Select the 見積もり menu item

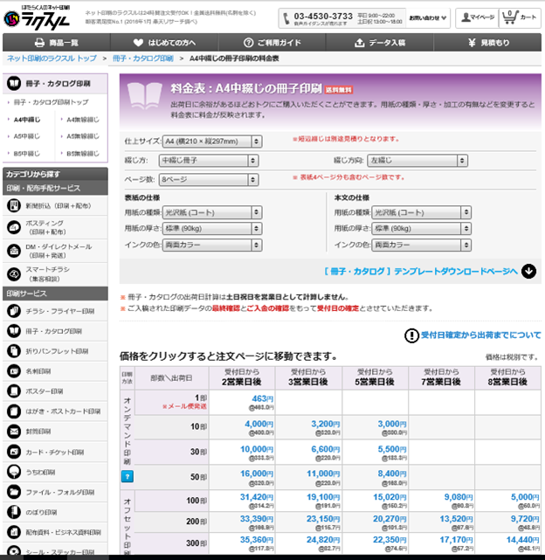488,42
